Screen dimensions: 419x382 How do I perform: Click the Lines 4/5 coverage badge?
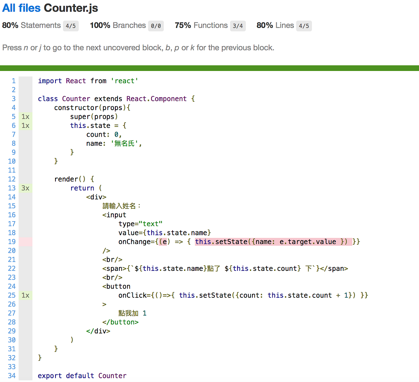[x=303, y=26]
